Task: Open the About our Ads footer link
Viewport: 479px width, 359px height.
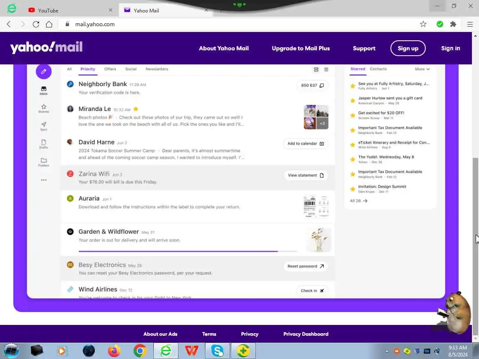Action: 160,334
